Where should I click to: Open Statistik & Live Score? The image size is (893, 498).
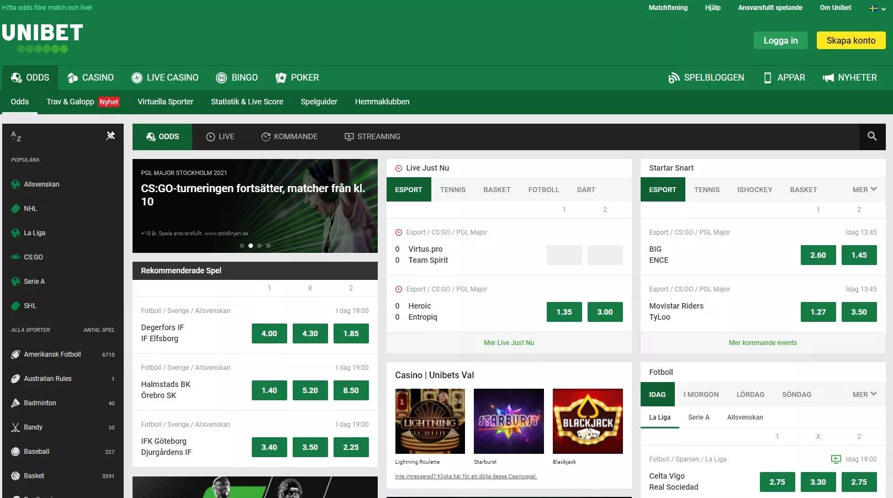pyautogui.click(x=247, y=102)
